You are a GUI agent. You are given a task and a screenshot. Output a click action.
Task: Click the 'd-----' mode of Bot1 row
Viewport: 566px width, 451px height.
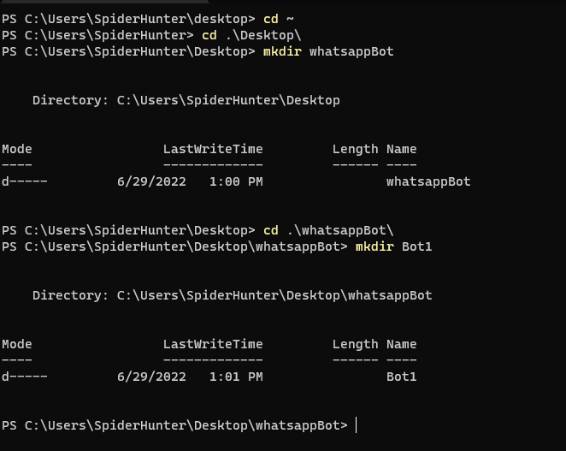point(25,377)
